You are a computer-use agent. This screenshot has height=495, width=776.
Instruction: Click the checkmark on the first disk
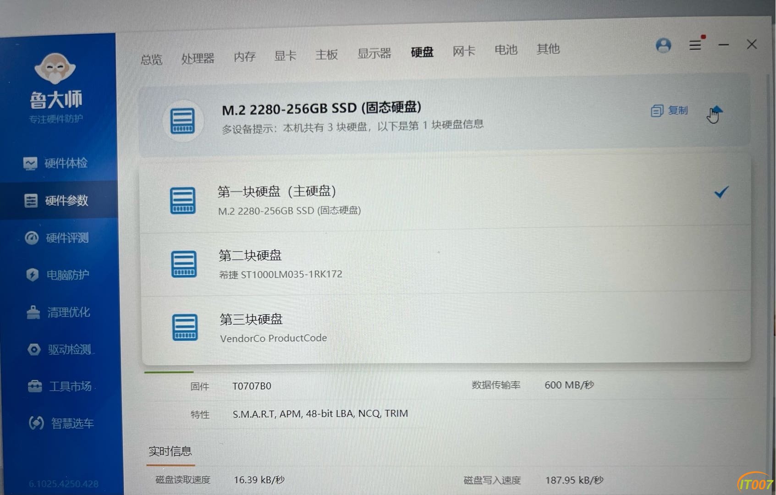click(x=721, y=192)
